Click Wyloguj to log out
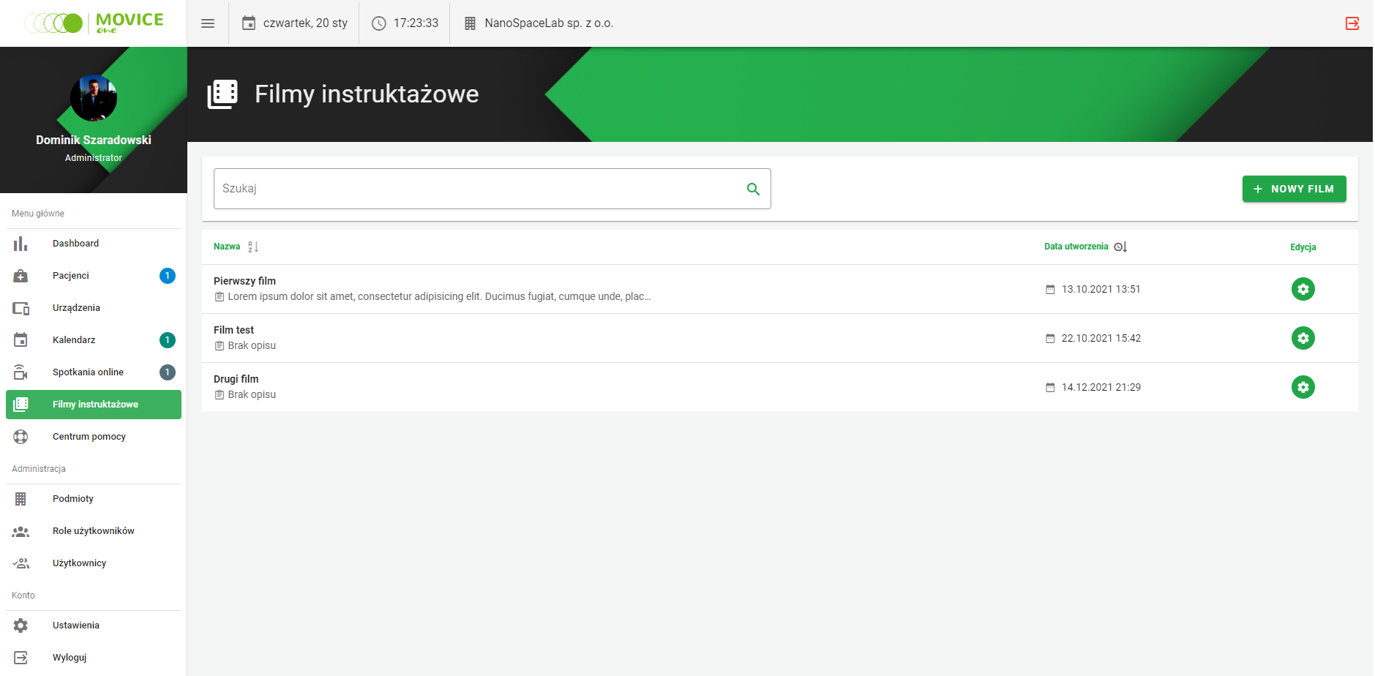The image size is (1375, 676). tap(70, 658)
